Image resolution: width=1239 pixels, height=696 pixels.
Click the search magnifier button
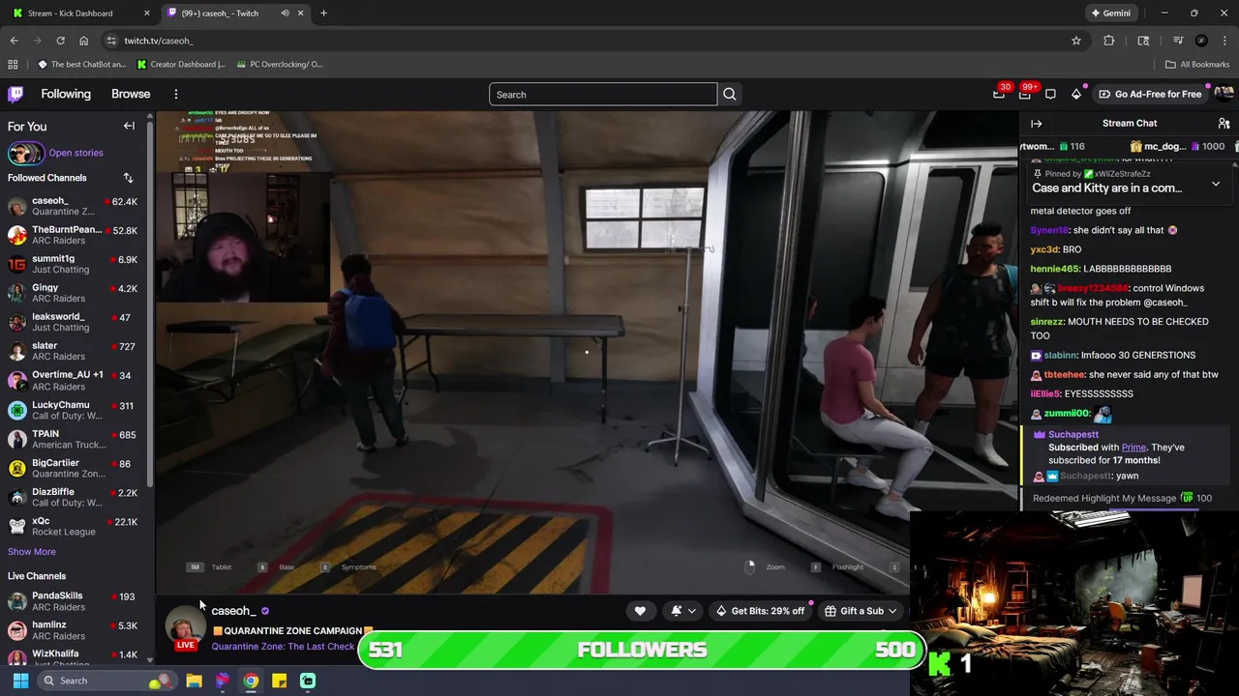pyautogui.click(x=730, y=94)
